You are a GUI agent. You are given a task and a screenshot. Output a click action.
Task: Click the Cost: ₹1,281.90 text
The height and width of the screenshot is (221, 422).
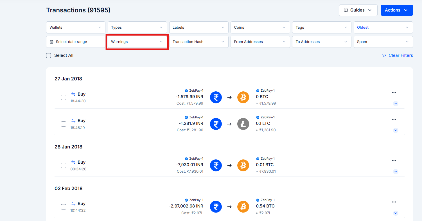tap(190, 130)
